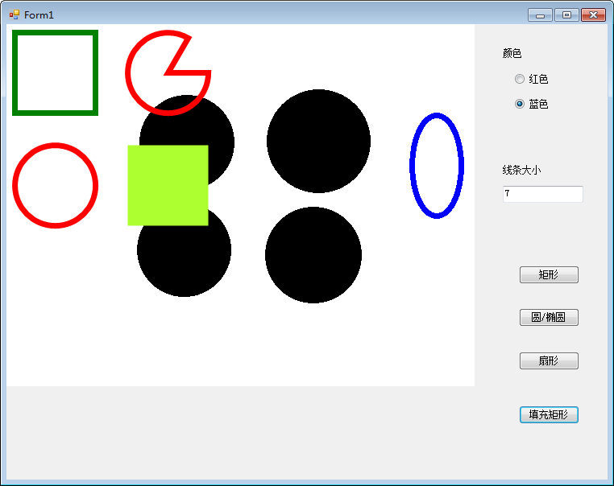Click the Form1 application icon in title bar
The width and height of the screenshot is (614, 486).
click(15, 14)
